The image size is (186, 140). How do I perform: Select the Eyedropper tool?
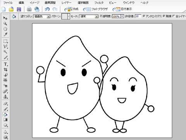tap(5, 34)
